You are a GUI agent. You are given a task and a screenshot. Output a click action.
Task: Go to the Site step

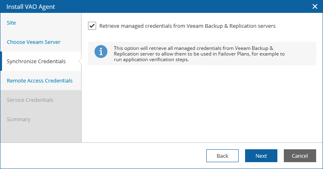(11, 23)
